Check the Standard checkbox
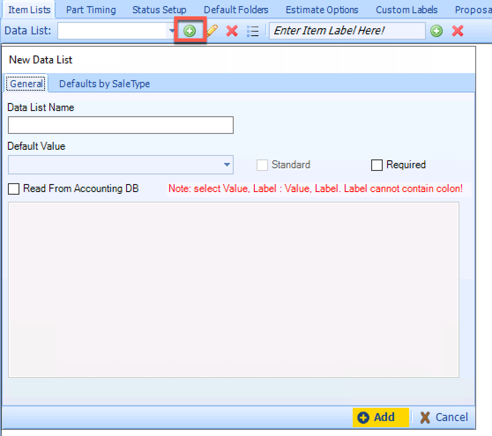Image resolution: width=492 pixels, height=436 pixels. pos(262,165)
